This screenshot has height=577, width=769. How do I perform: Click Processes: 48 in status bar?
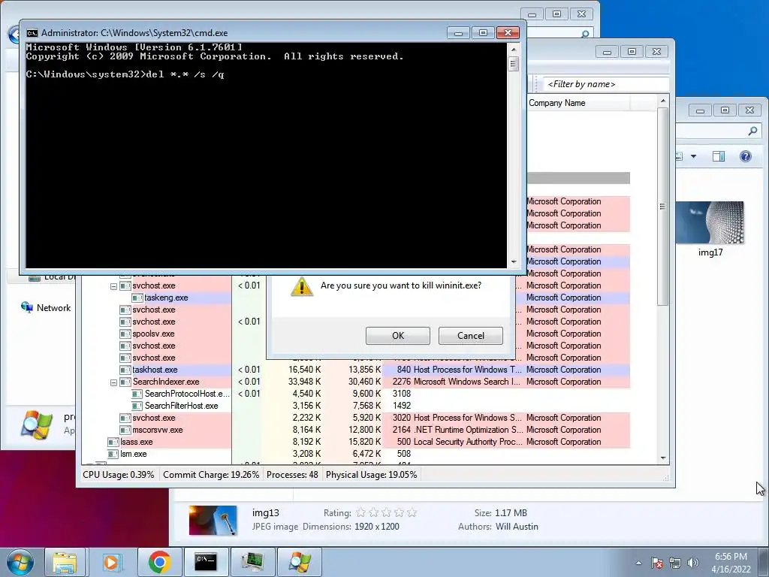[292, 475]
